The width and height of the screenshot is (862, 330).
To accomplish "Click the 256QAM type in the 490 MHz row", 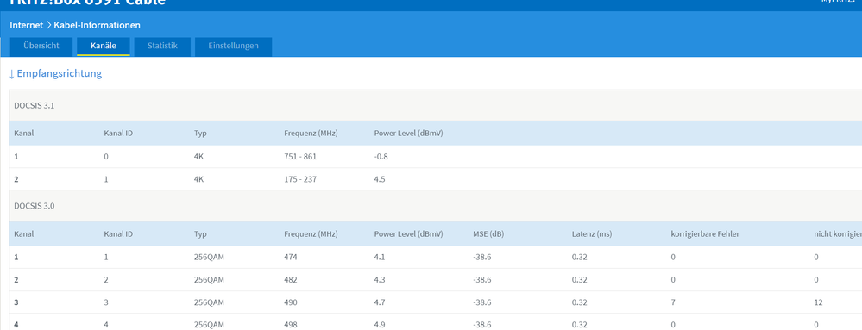I will pos(209,302).
